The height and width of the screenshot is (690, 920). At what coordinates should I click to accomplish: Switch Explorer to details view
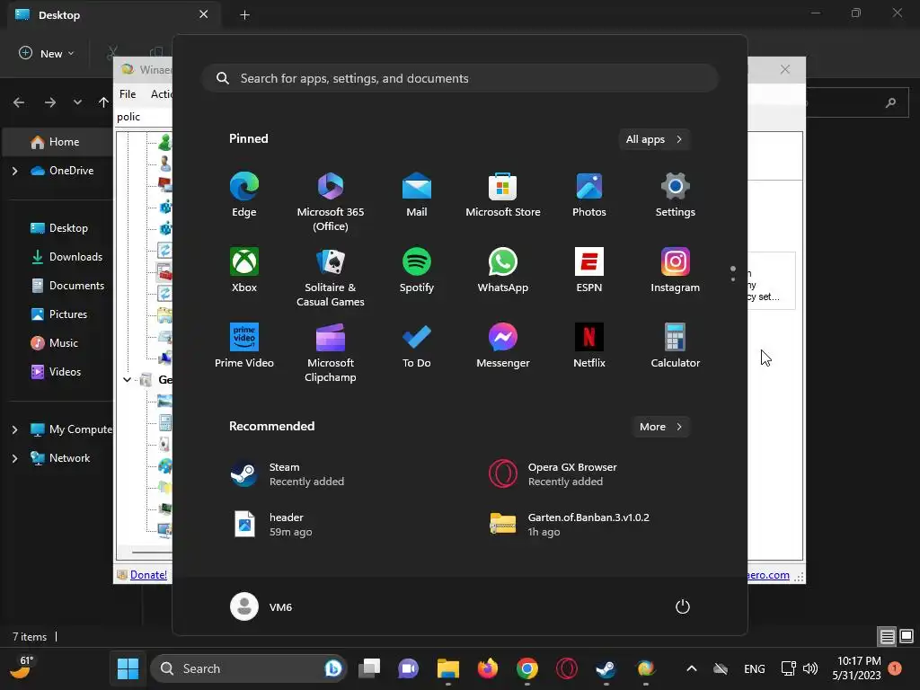point(887,636)
